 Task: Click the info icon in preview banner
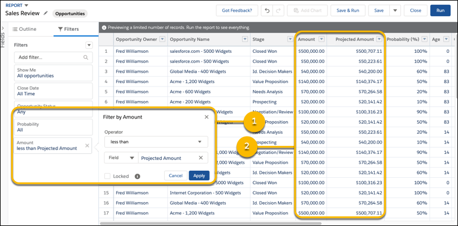[104, 28]
